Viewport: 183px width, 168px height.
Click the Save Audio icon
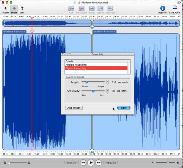[x=175, y=10]
